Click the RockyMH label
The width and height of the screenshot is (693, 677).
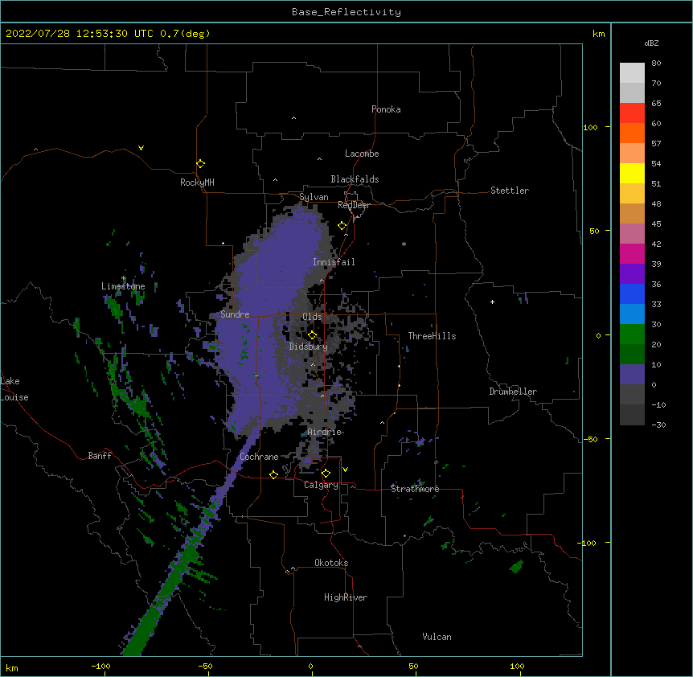coord(197,183)
